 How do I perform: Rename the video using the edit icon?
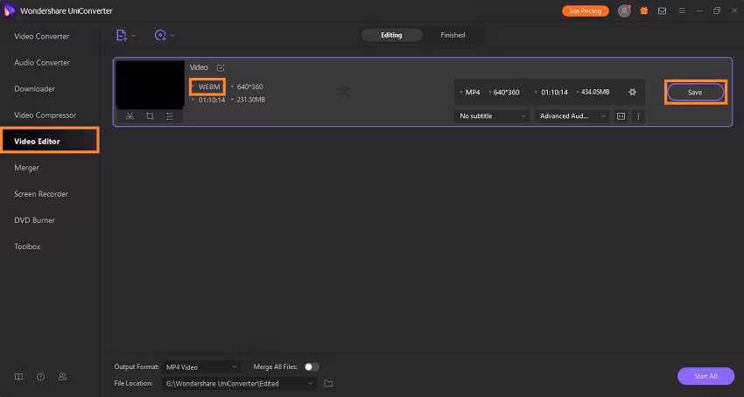pyautogui.click(x=221, y=68)
